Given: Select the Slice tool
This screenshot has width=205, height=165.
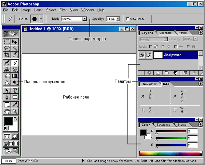Looking at the screenshot, I should [x=15, y=55].
